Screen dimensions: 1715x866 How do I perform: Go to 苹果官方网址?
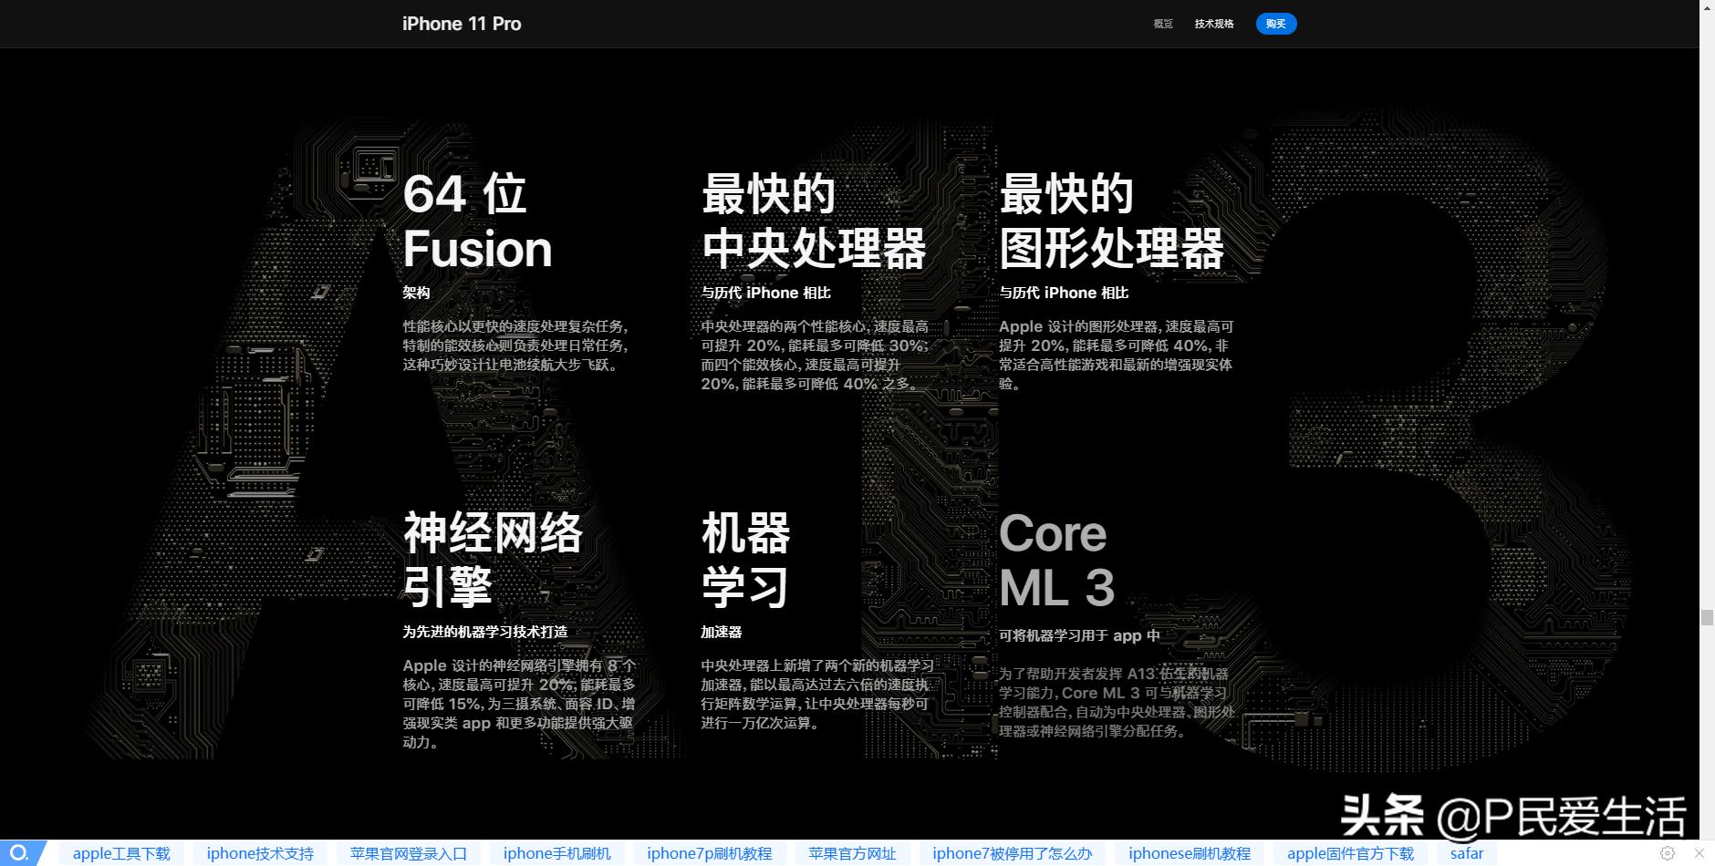click(852, 853)
